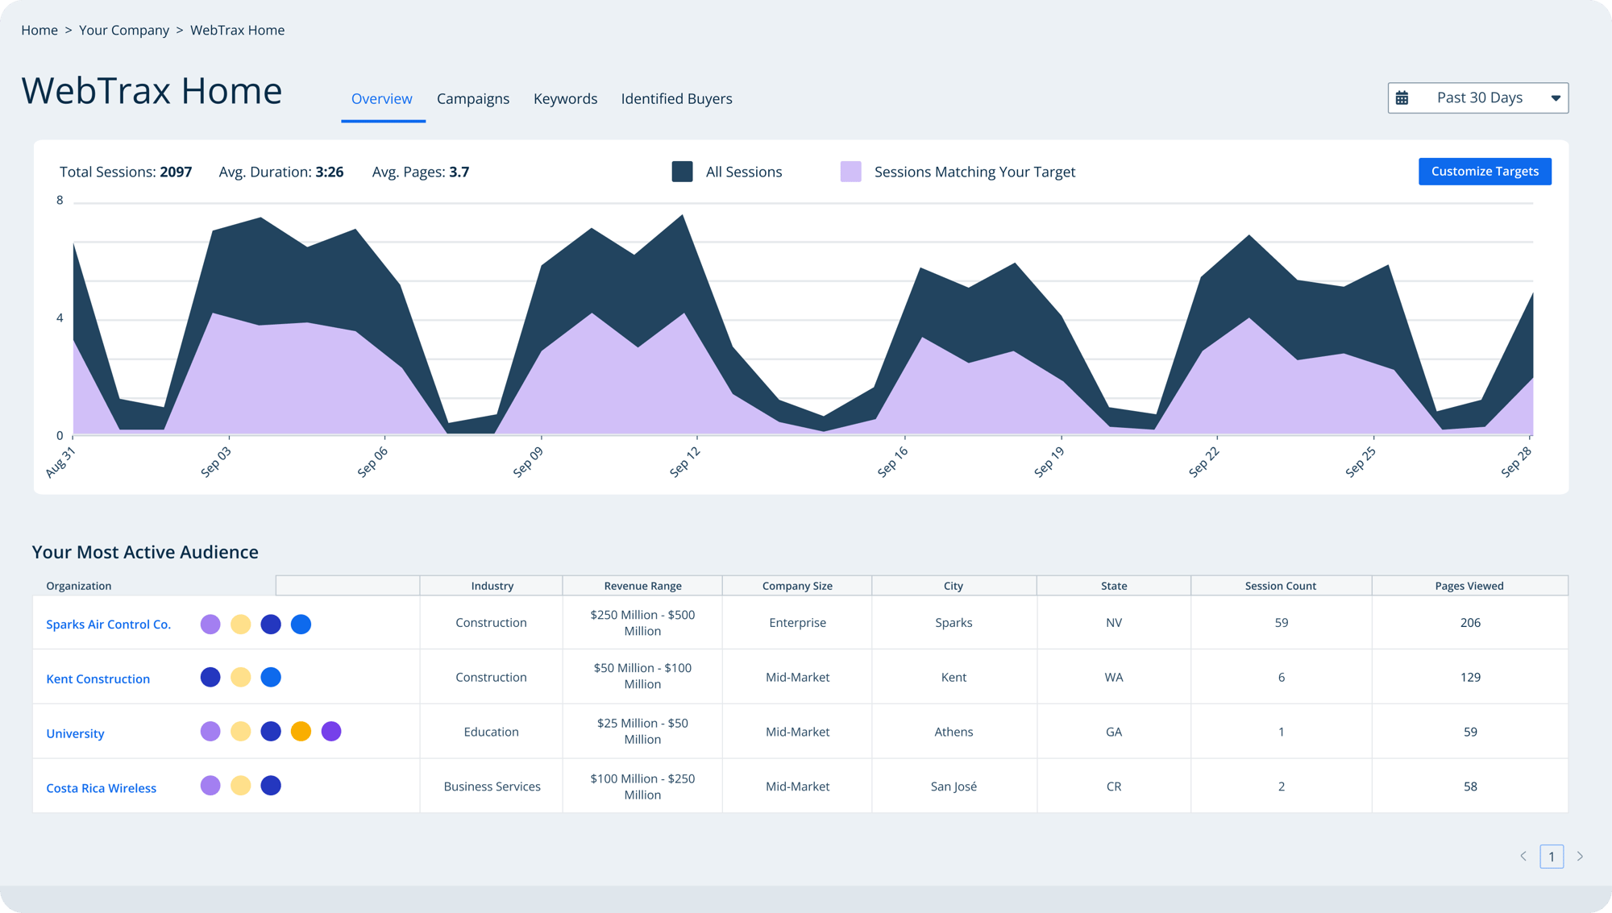Viewport: 1612px width, 913px height.
Task: Click the bright blue dot for Sparks Air Control
Action: 301,624
